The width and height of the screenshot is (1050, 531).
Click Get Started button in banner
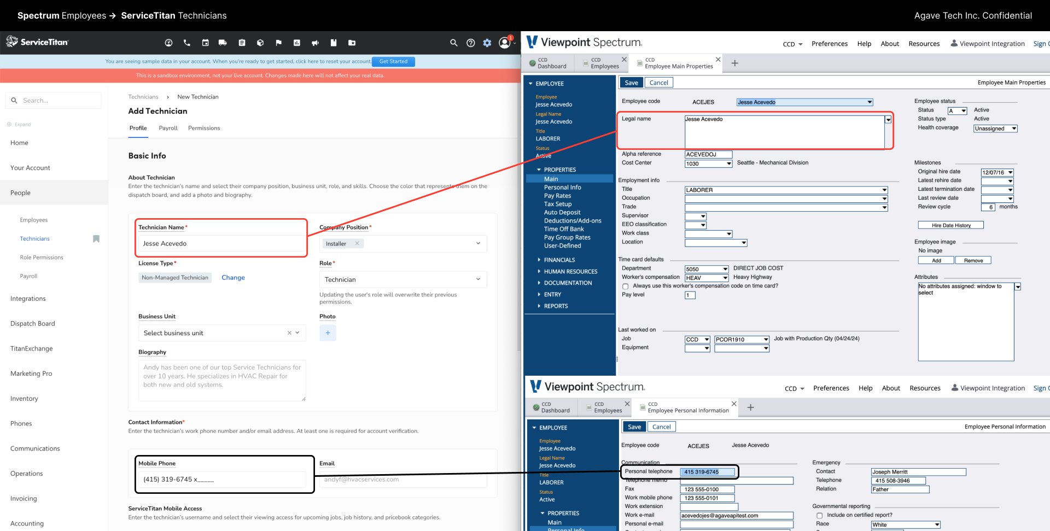click(x=393, y=61)
